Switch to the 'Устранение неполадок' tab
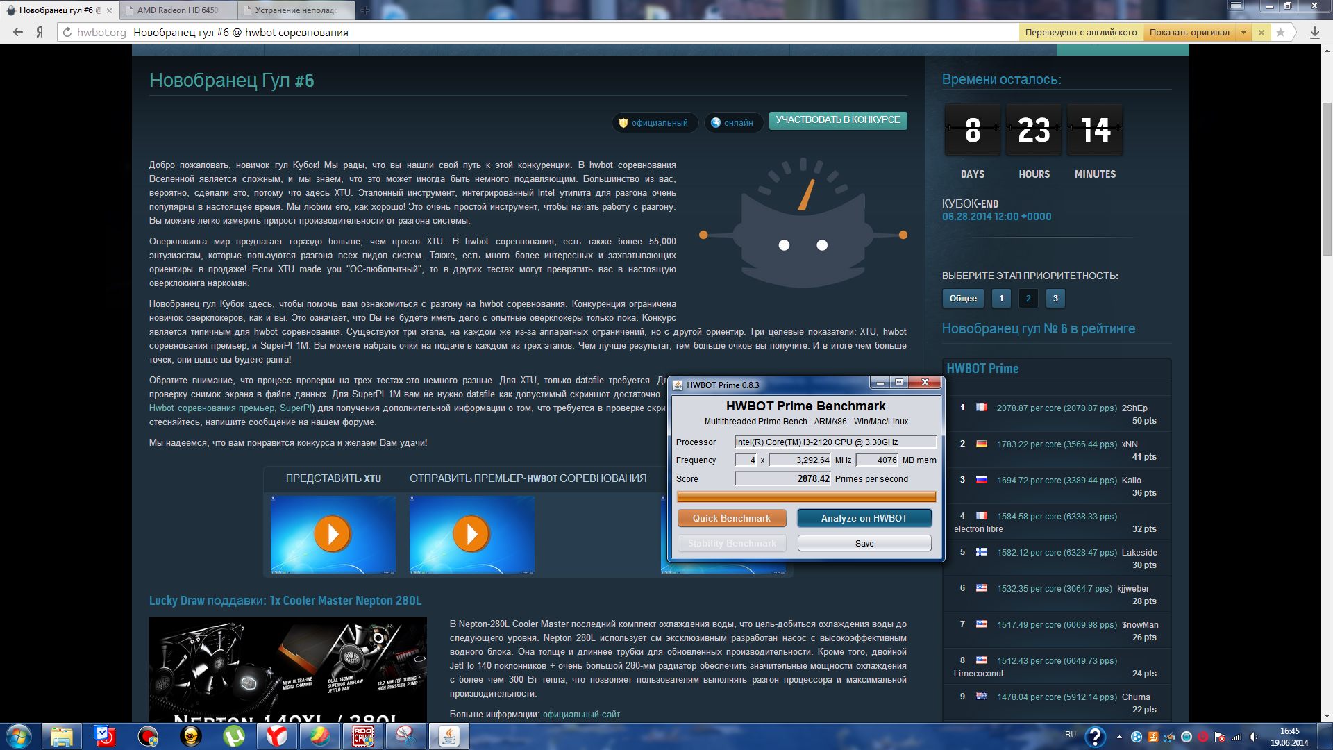The image size is (1333, 750). click(296, 10)
